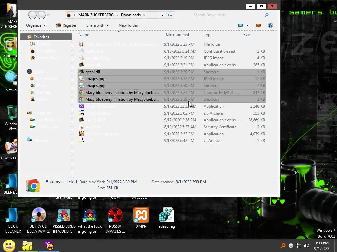Open the Share with dropdown menu
The image size is (337, 252).
tap(97, 25)
